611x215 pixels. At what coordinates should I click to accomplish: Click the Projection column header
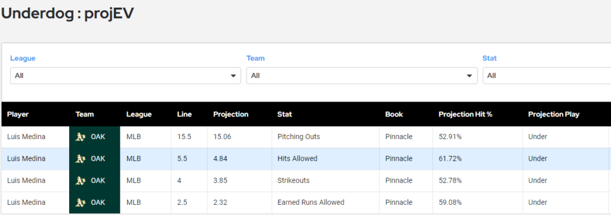click(x=231, y=114)
